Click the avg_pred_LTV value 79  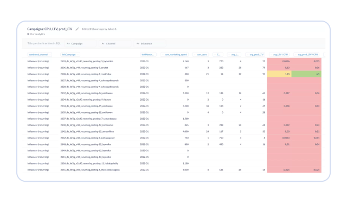264,68
